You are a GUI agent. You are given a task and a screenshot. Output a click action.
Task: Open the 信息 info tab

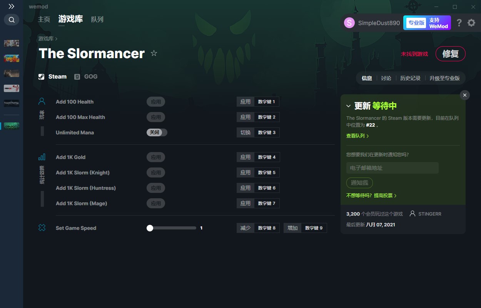tap(367, 78)
